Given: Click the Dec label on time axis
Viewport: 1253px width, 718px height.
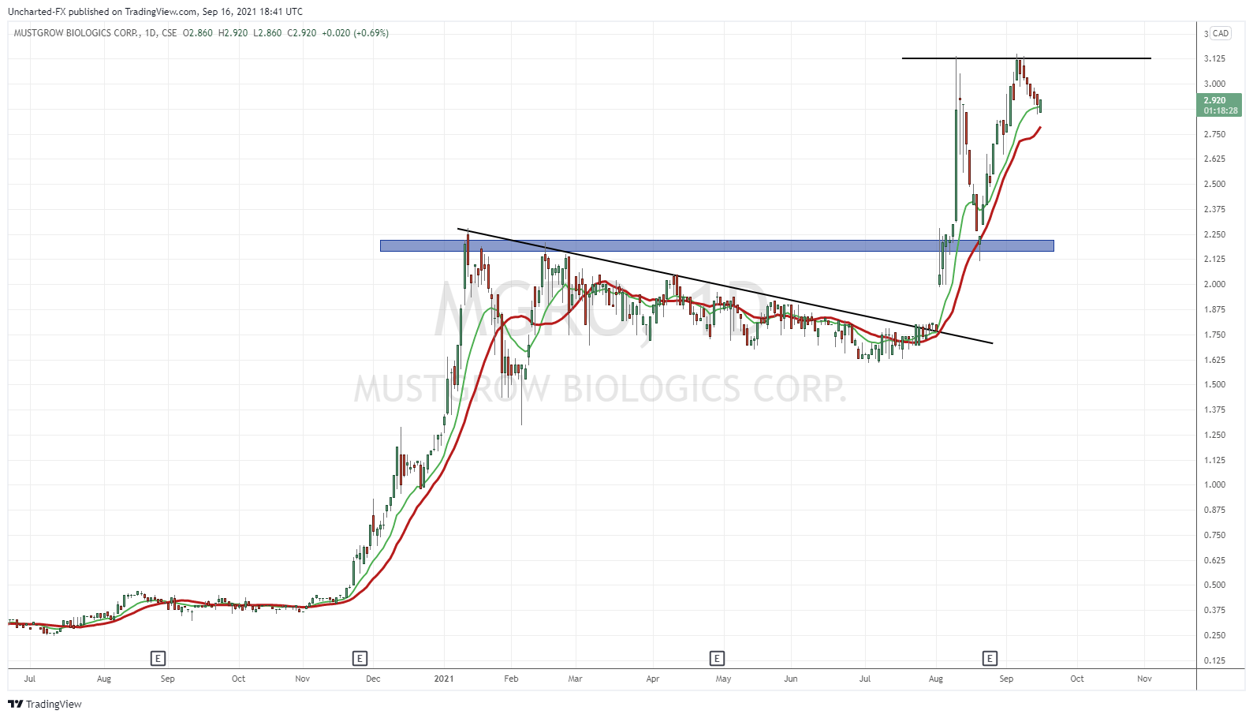Looking at the screenshot, I should (x=373, y=679).
